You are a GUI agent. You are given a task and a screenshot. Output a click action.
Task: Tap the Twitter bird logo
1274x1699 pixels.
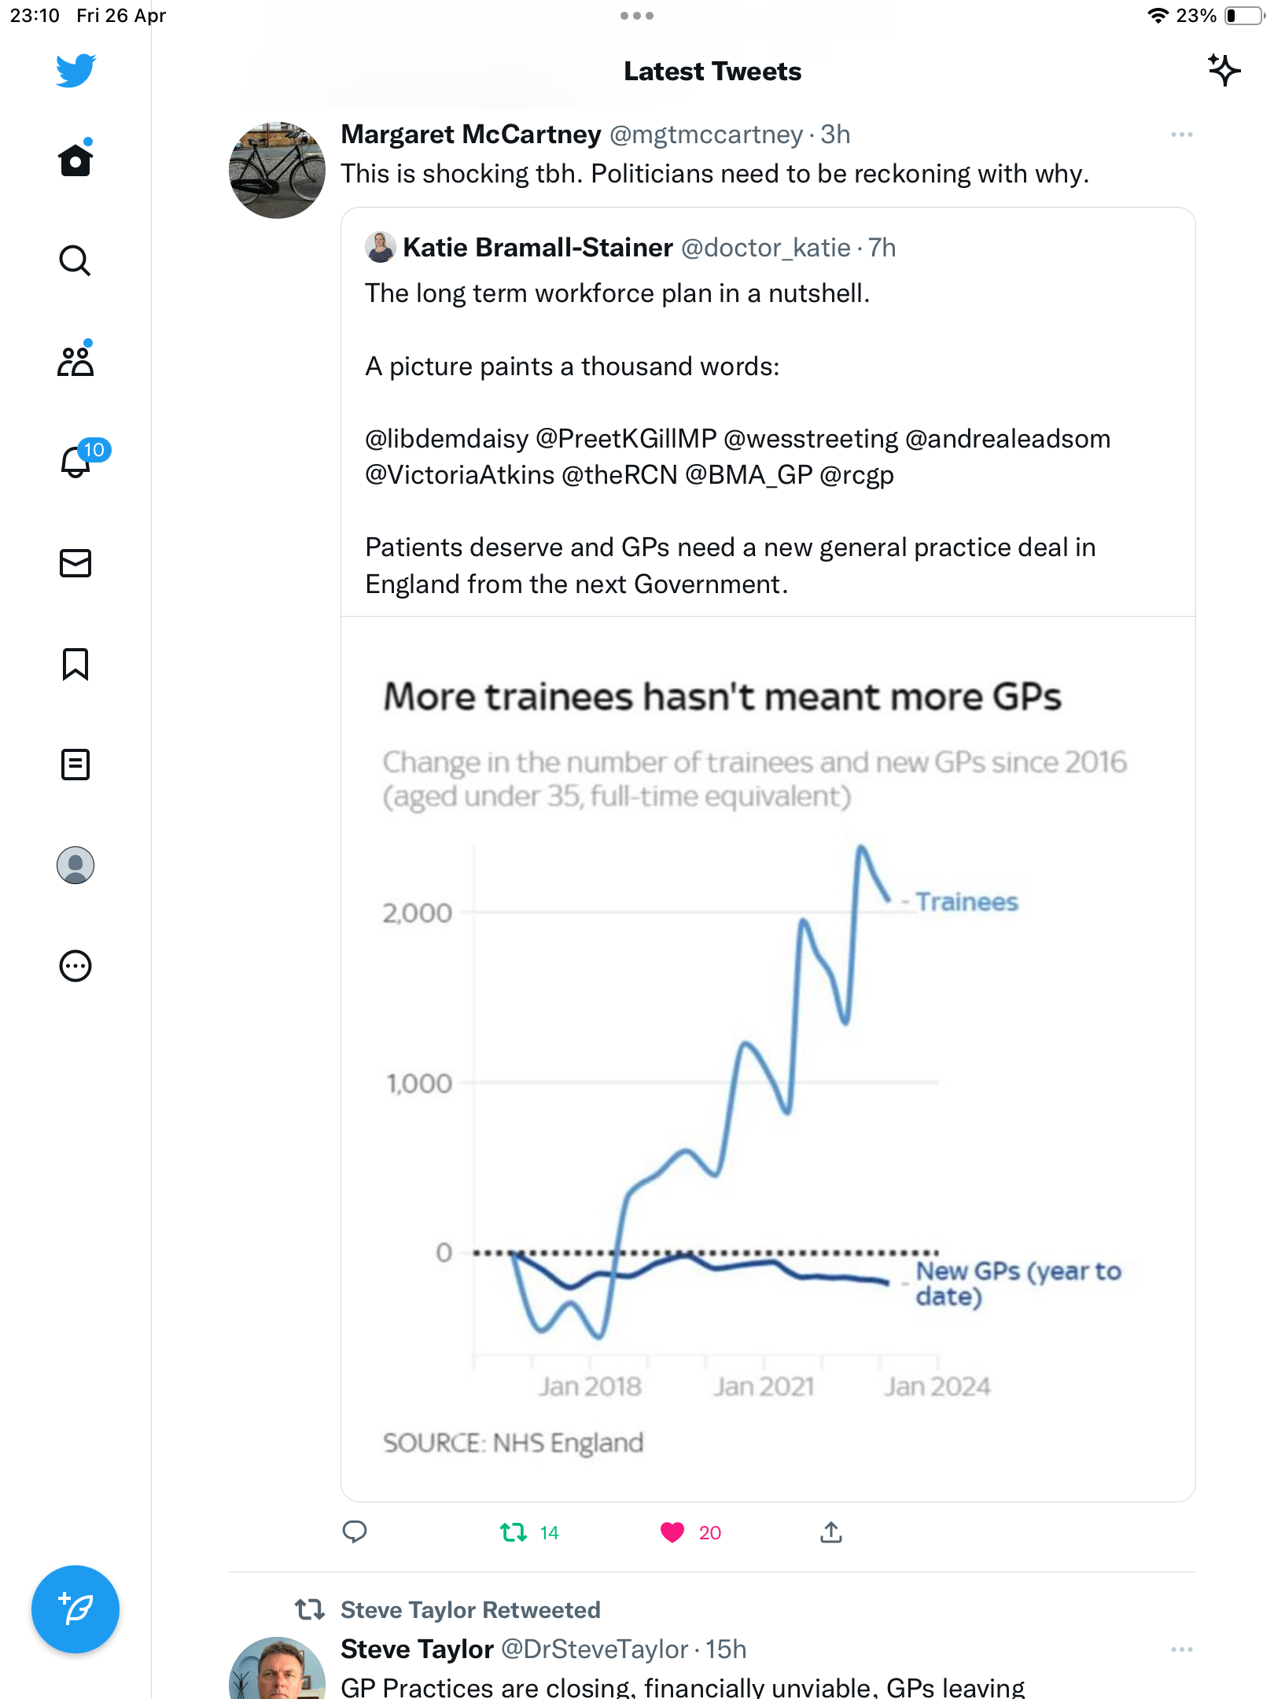75,71
